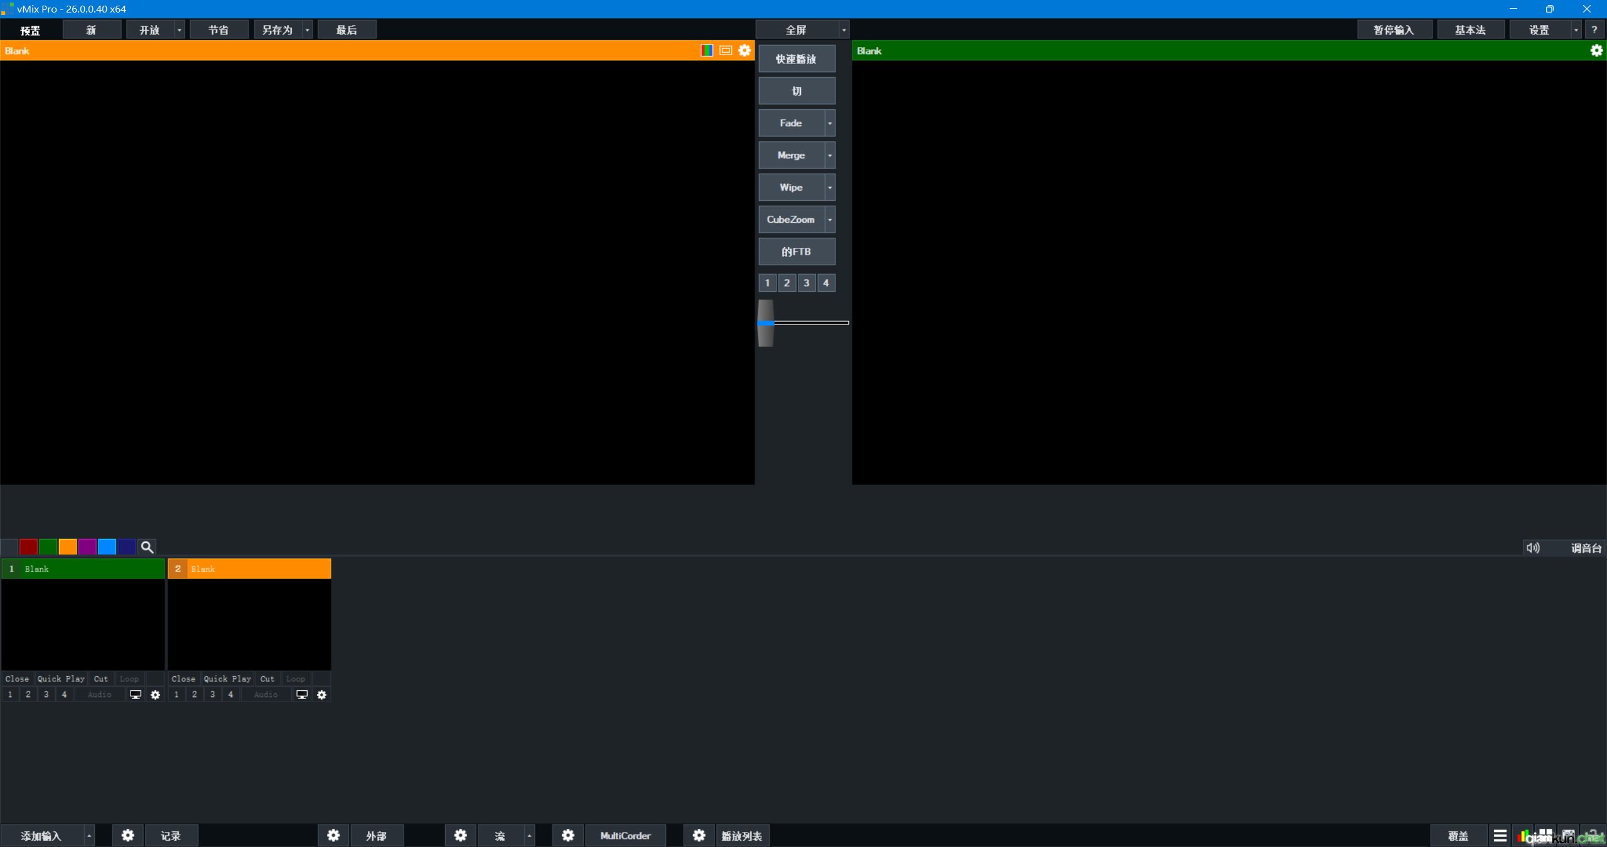Select the orange color category swatch
Image resolution: width=1607 pixels, height=847 pixels.
point(68,547)
